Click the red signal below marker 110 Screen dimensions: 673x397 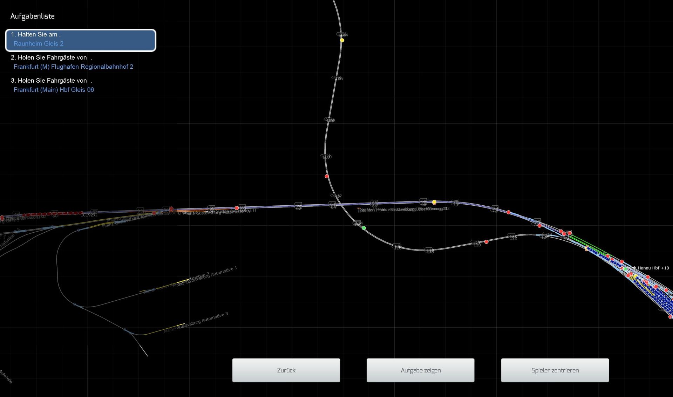tap(327, 176)
